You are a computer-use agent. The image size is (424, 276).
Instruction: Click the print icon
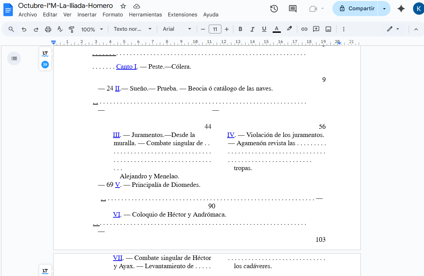tap(48, 29)
